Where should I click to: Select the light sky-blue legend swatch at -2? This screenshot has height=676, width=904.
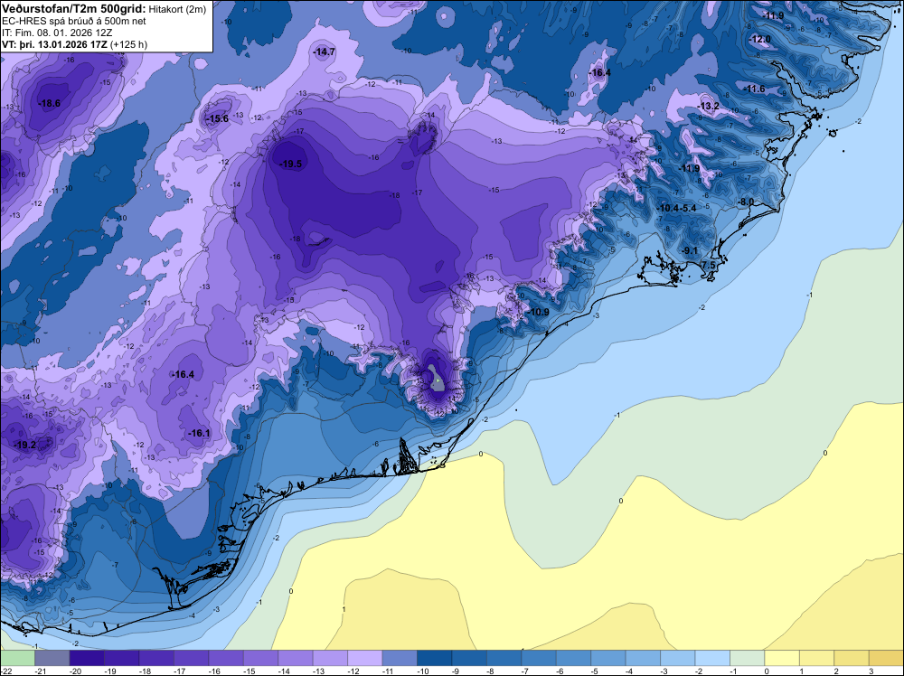click(712, 658)
